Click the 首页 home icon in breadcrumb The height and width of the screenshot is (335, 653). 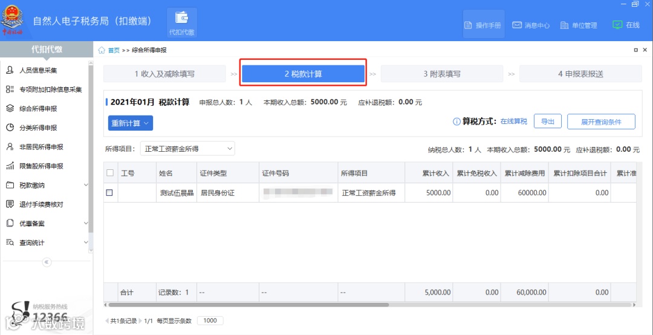101,50
